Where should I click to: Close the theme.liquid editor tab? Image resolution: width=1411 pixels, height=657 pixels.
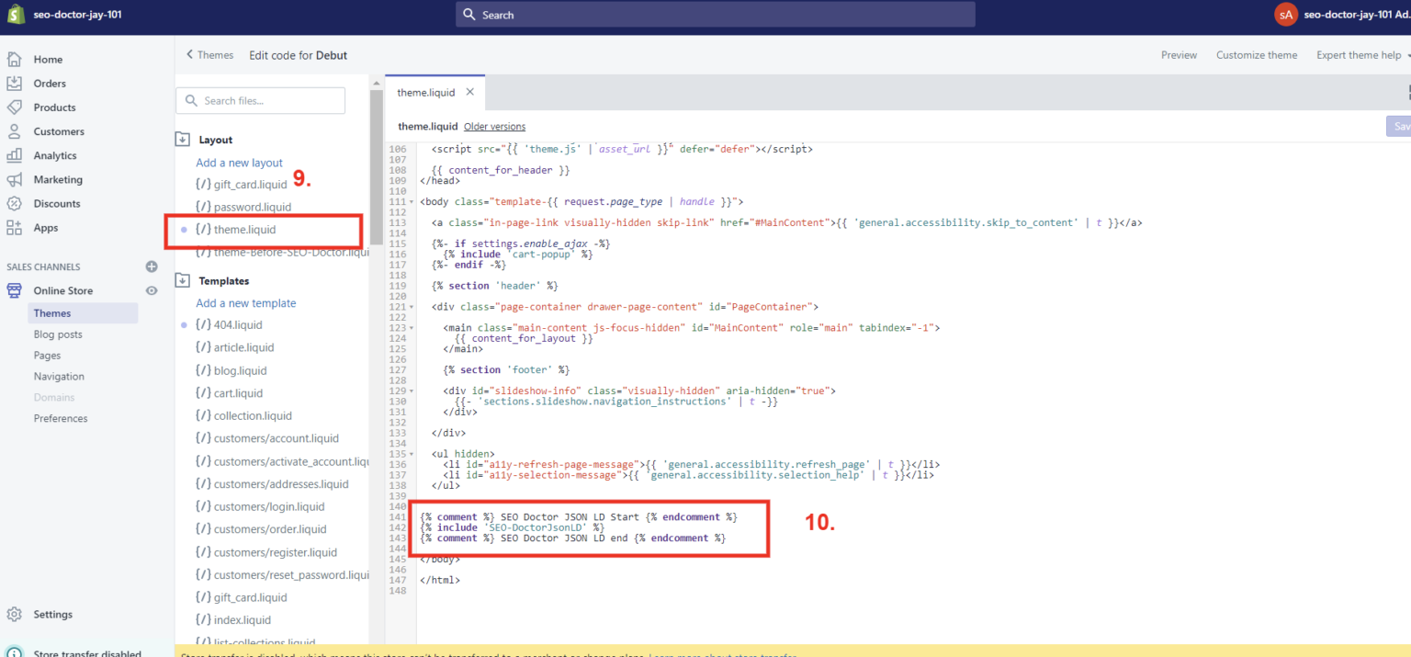(x=470, y=93)
